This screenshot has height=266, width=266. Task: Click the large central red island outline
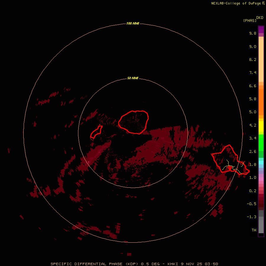pos(134,122)
